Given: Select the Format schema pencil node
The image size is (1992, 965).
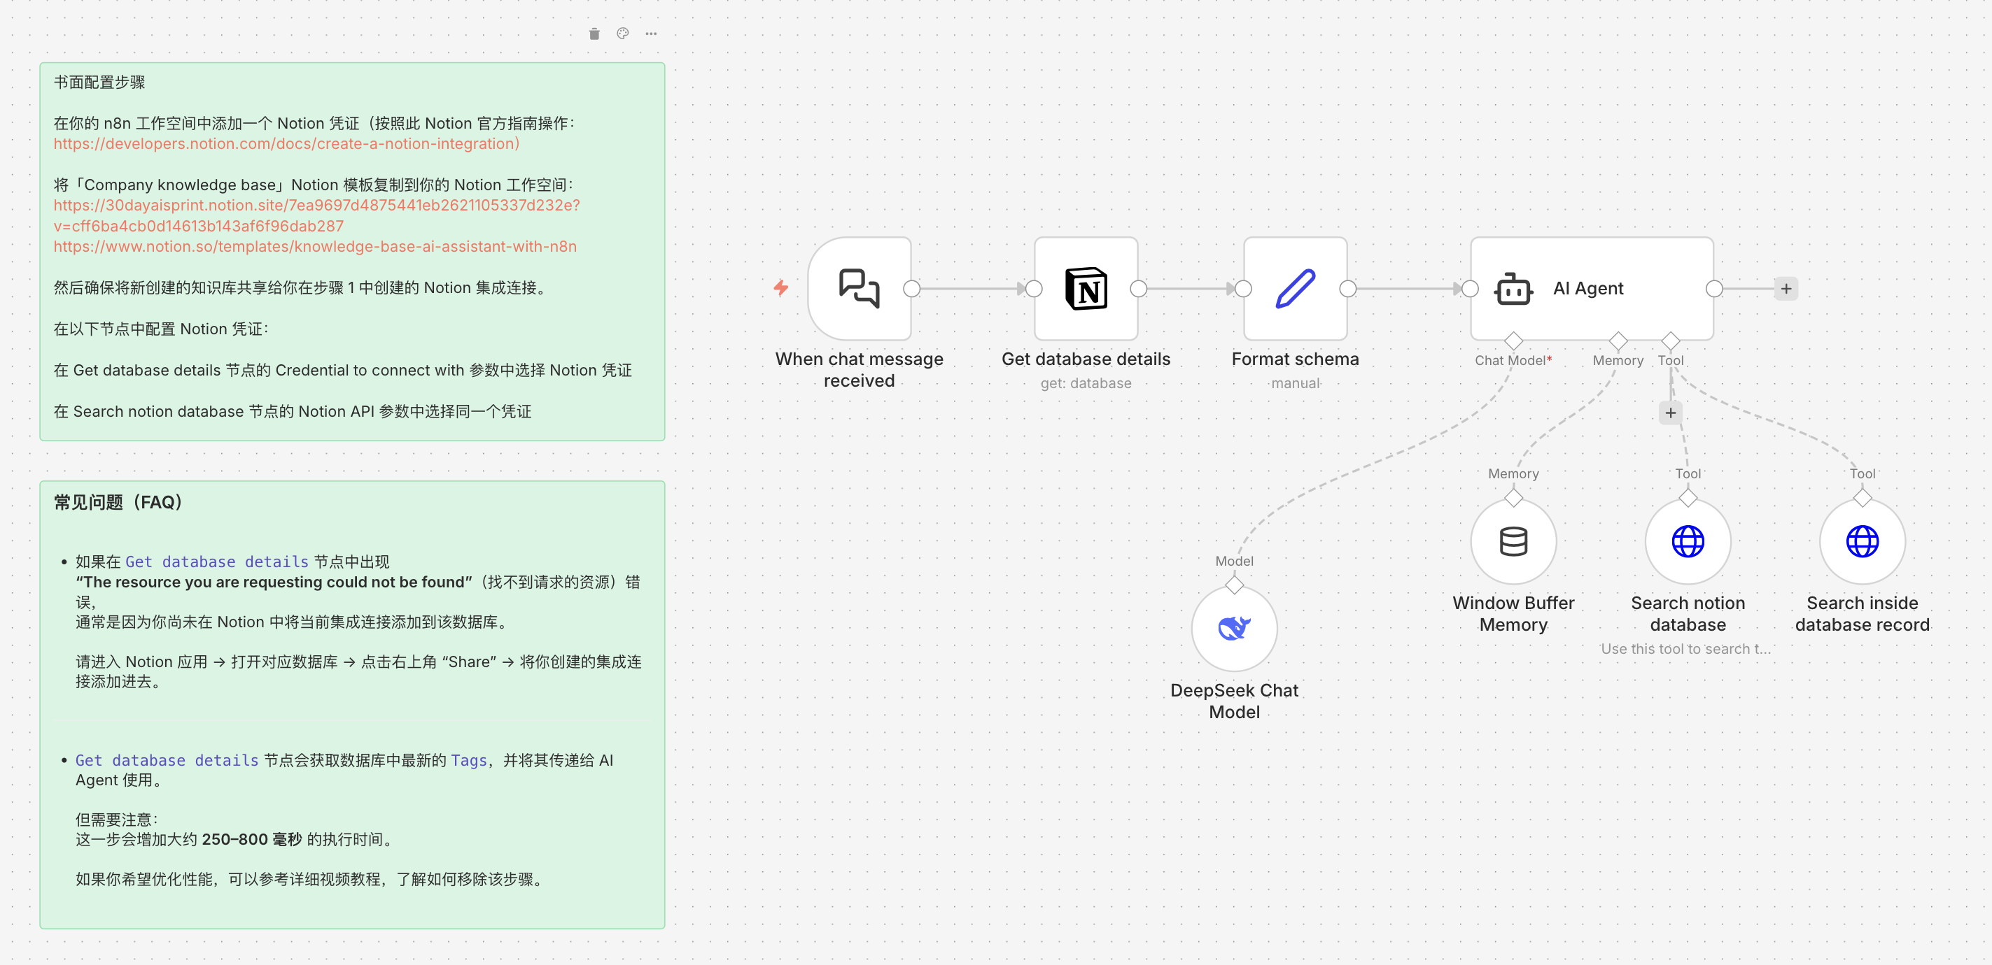Looking at the screenshot, I should click(x=1294, y=288).
